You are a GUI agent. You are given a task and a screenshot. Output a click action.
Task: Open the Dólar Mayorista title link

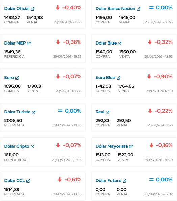pos(111,146)
